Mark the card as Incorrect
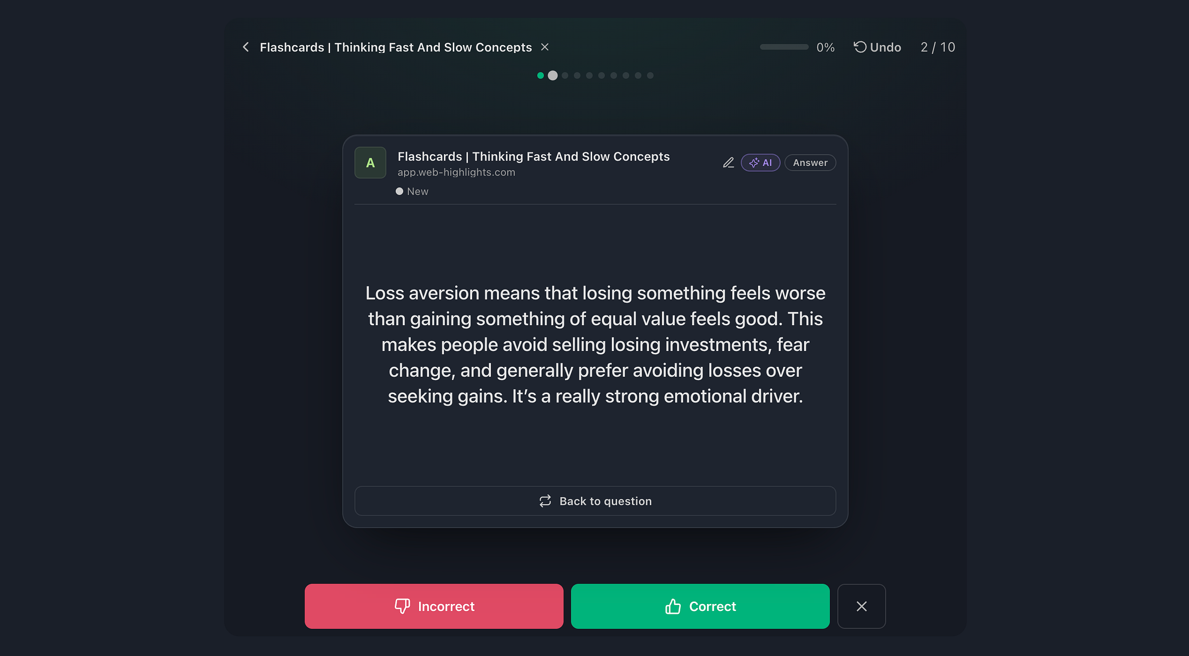Image resolution: width=1189 pixels, height=656 pixels. (x=434, y=606)
